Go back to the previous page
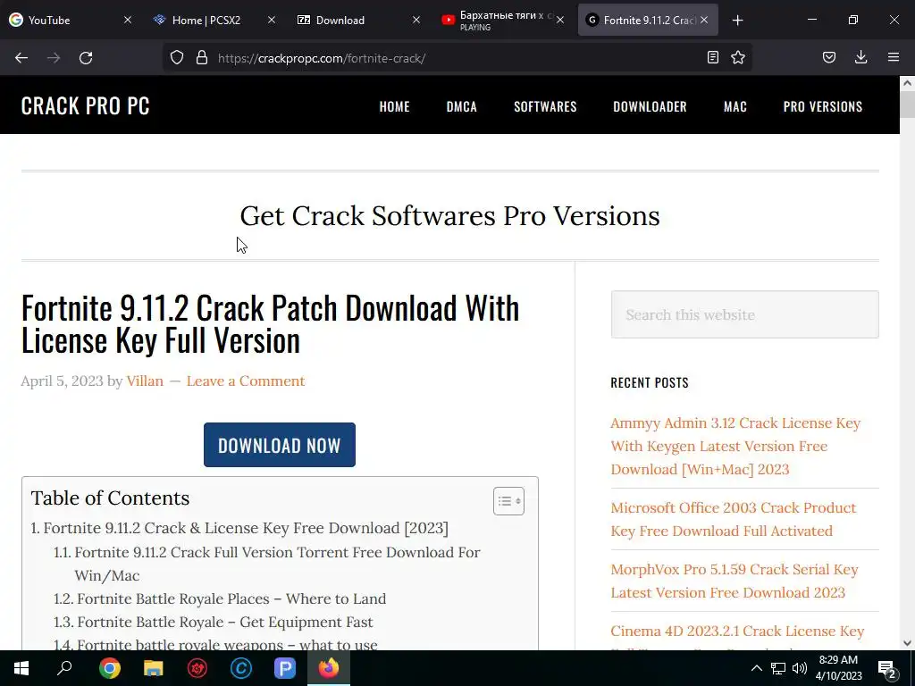The height and width of the screenshot is (686, 915). 21,58
